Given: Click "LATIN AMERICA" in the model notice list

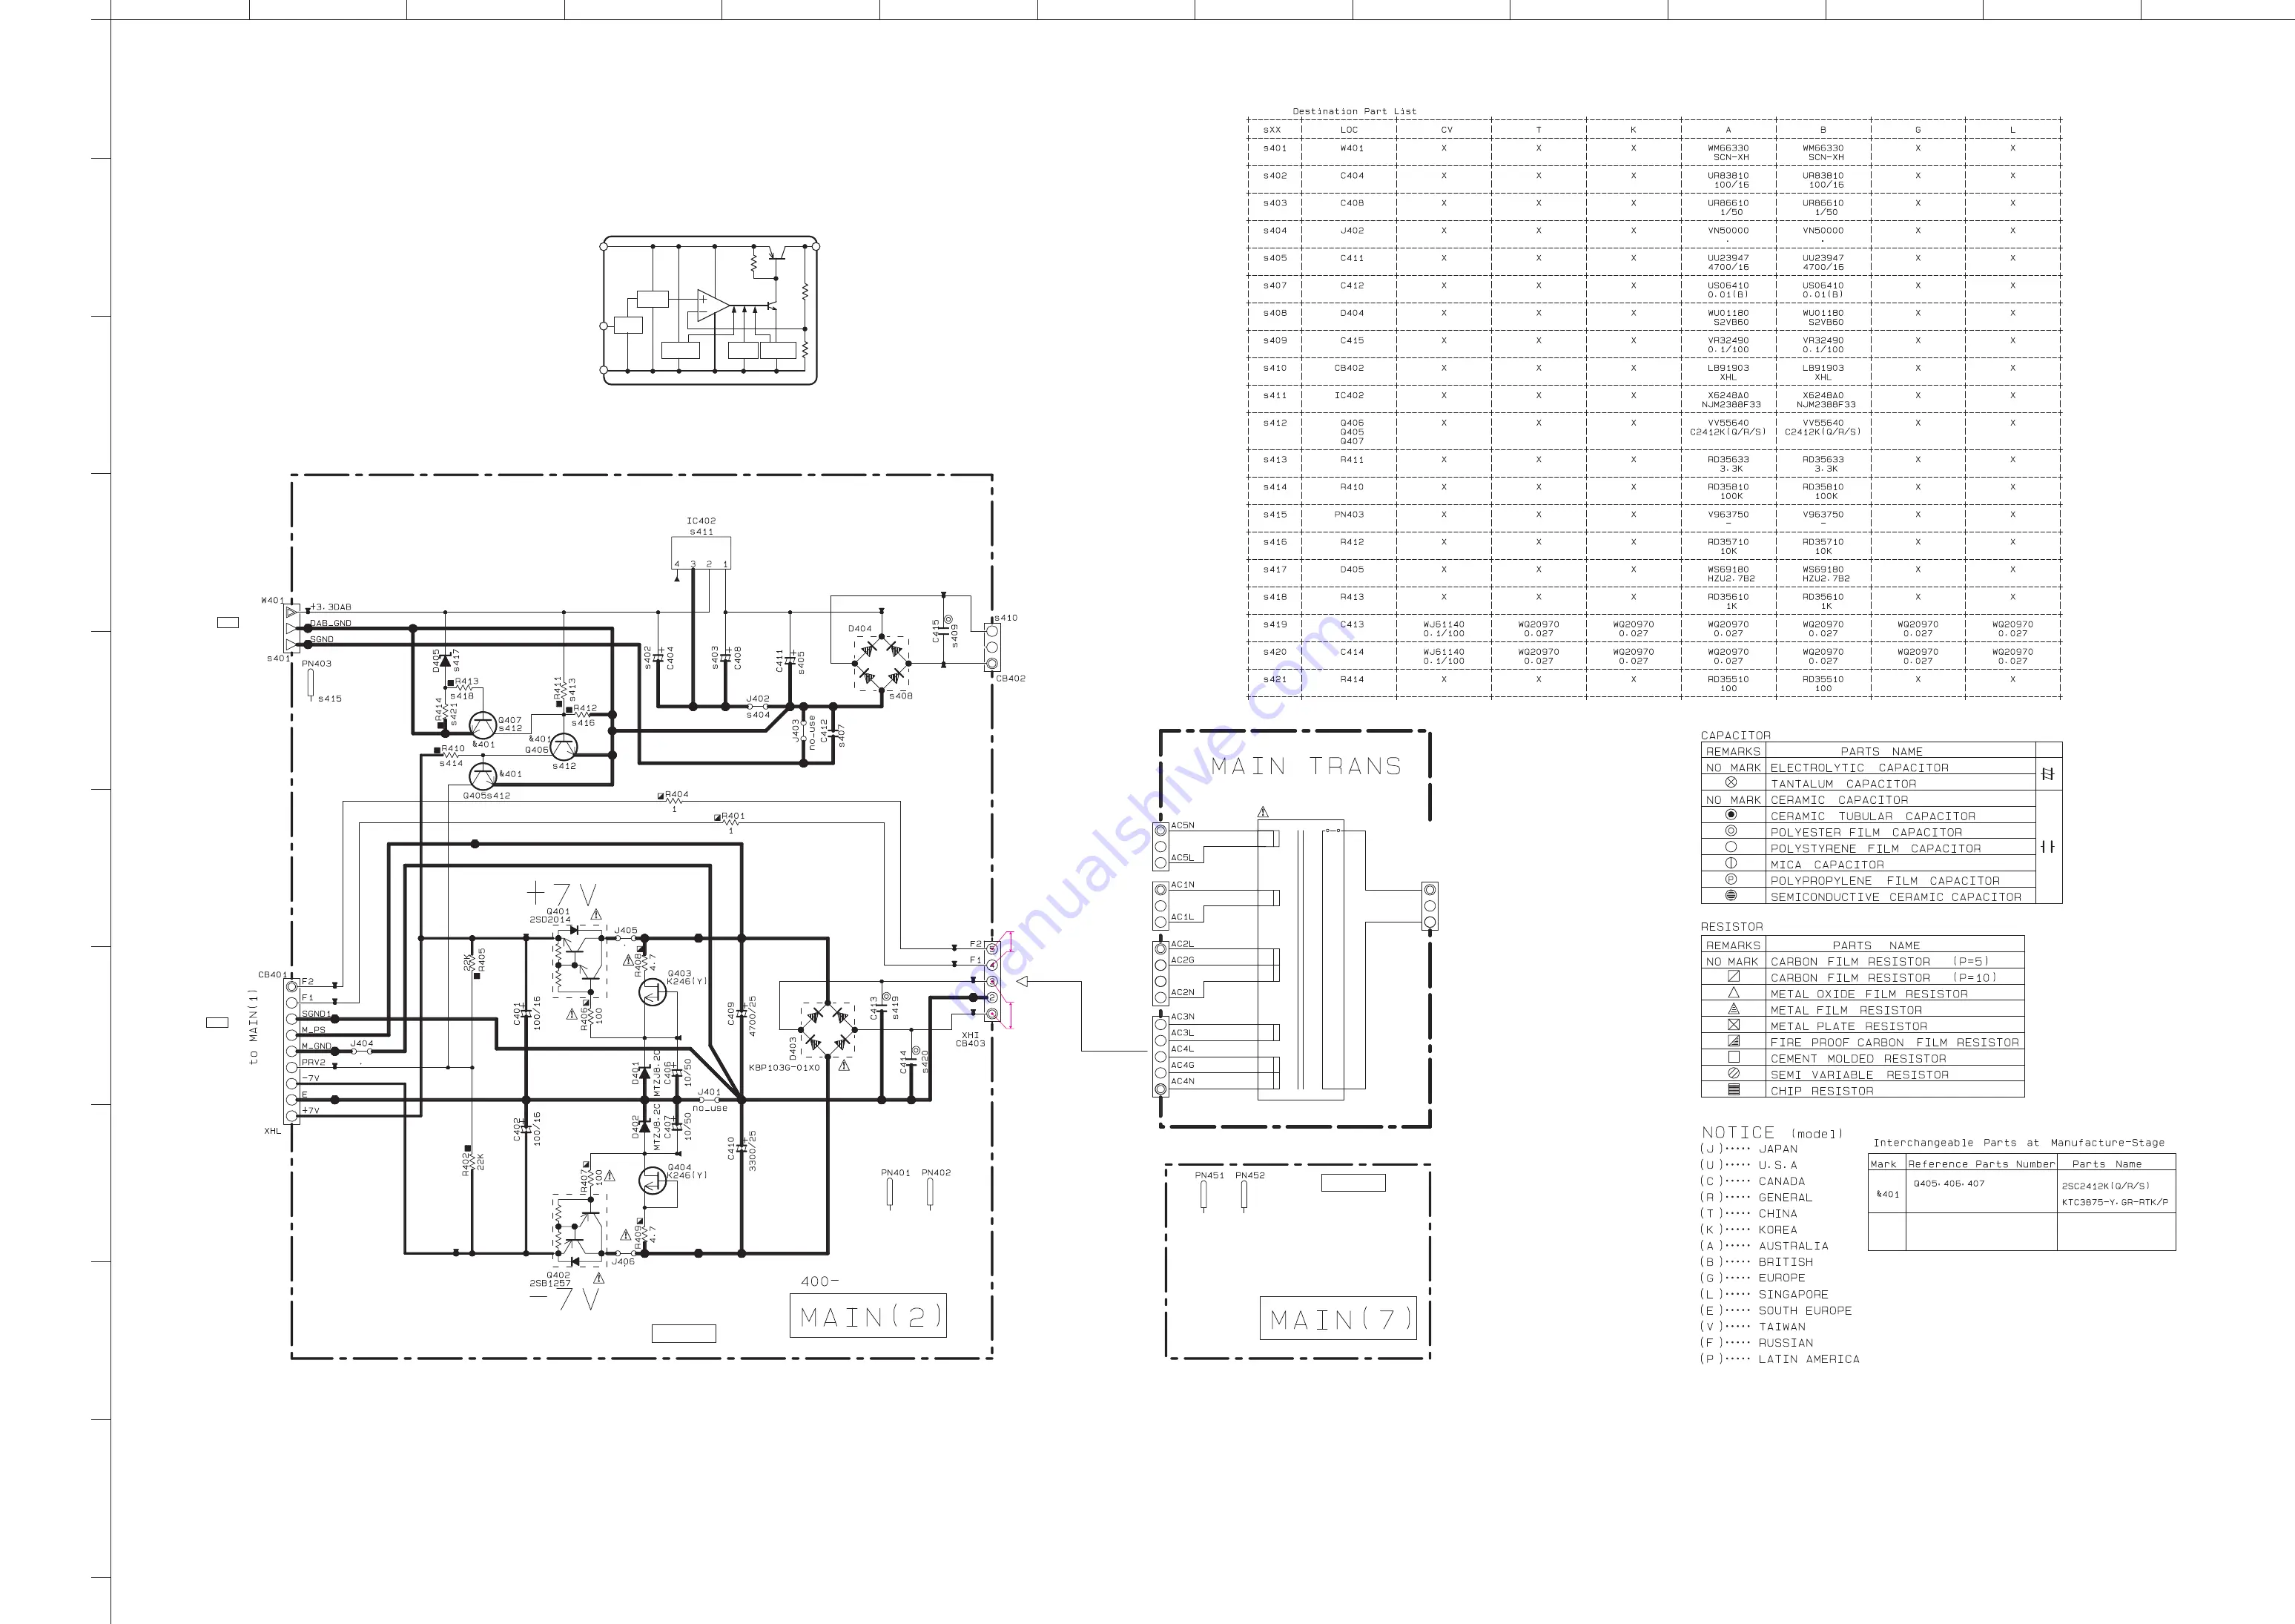Looking at the screenshot, I should point(1809,1359).
